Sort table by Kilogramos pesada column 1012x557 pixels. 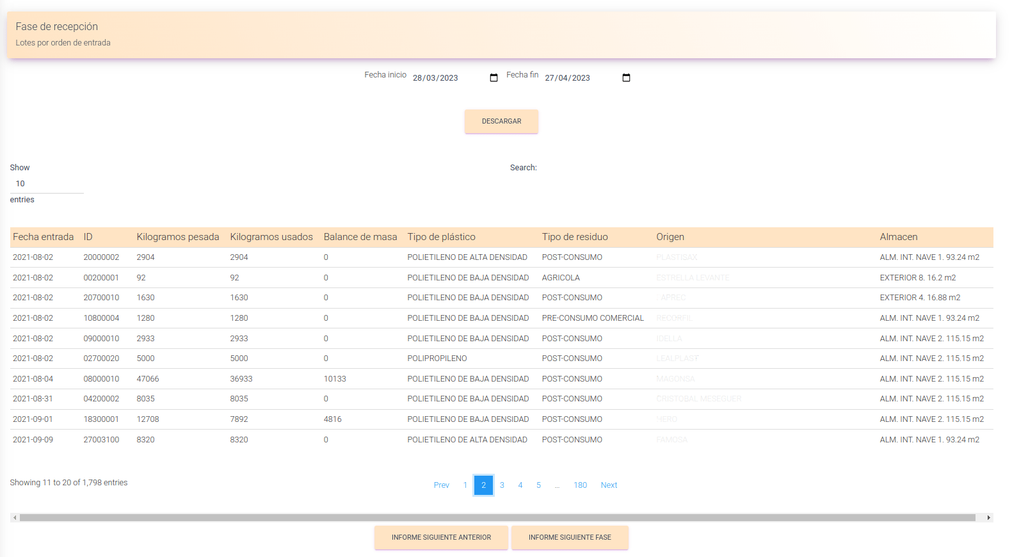click(x=177, y=237)
